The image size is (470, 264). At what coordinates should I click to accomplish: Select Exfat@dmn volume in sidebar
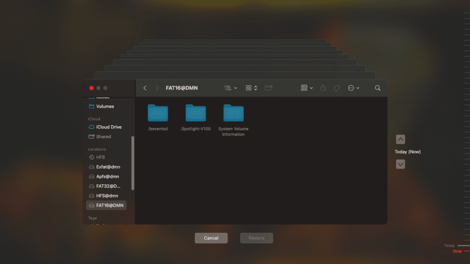[x=107, y=167]
